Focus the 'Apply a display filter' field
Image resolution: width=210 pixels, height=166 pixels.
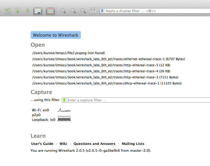pos(157,11)
